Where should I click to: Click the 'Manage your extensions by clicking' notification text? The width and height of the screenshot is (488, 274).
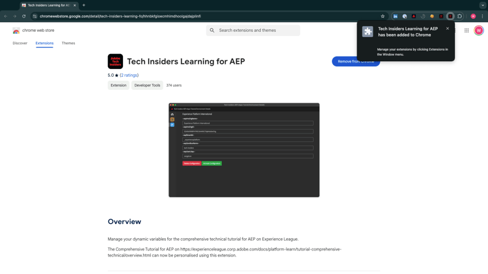pos(413,51)
